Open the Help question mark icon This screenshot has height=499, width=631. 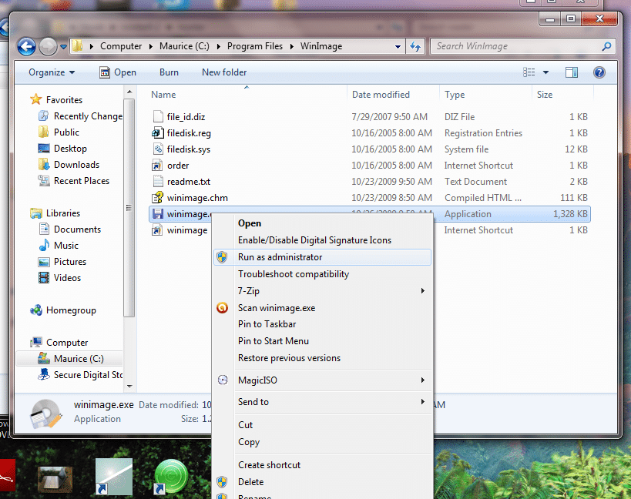coord(599,72)
